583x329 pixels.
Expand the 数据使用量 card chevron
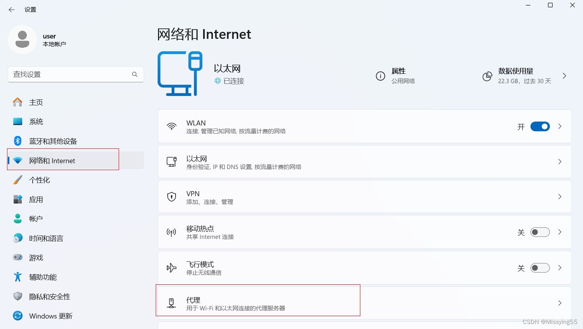click(564, 76)
